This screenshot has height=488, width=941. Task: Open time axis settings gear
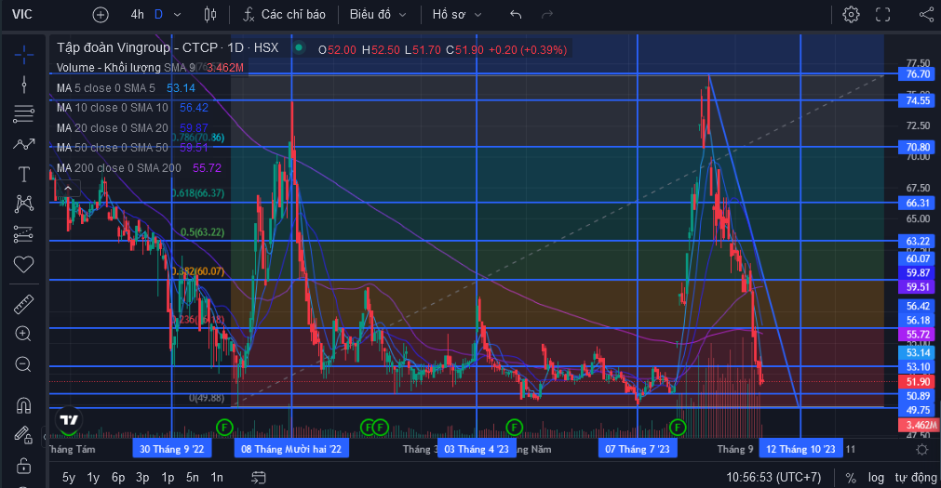click(922, 449)
